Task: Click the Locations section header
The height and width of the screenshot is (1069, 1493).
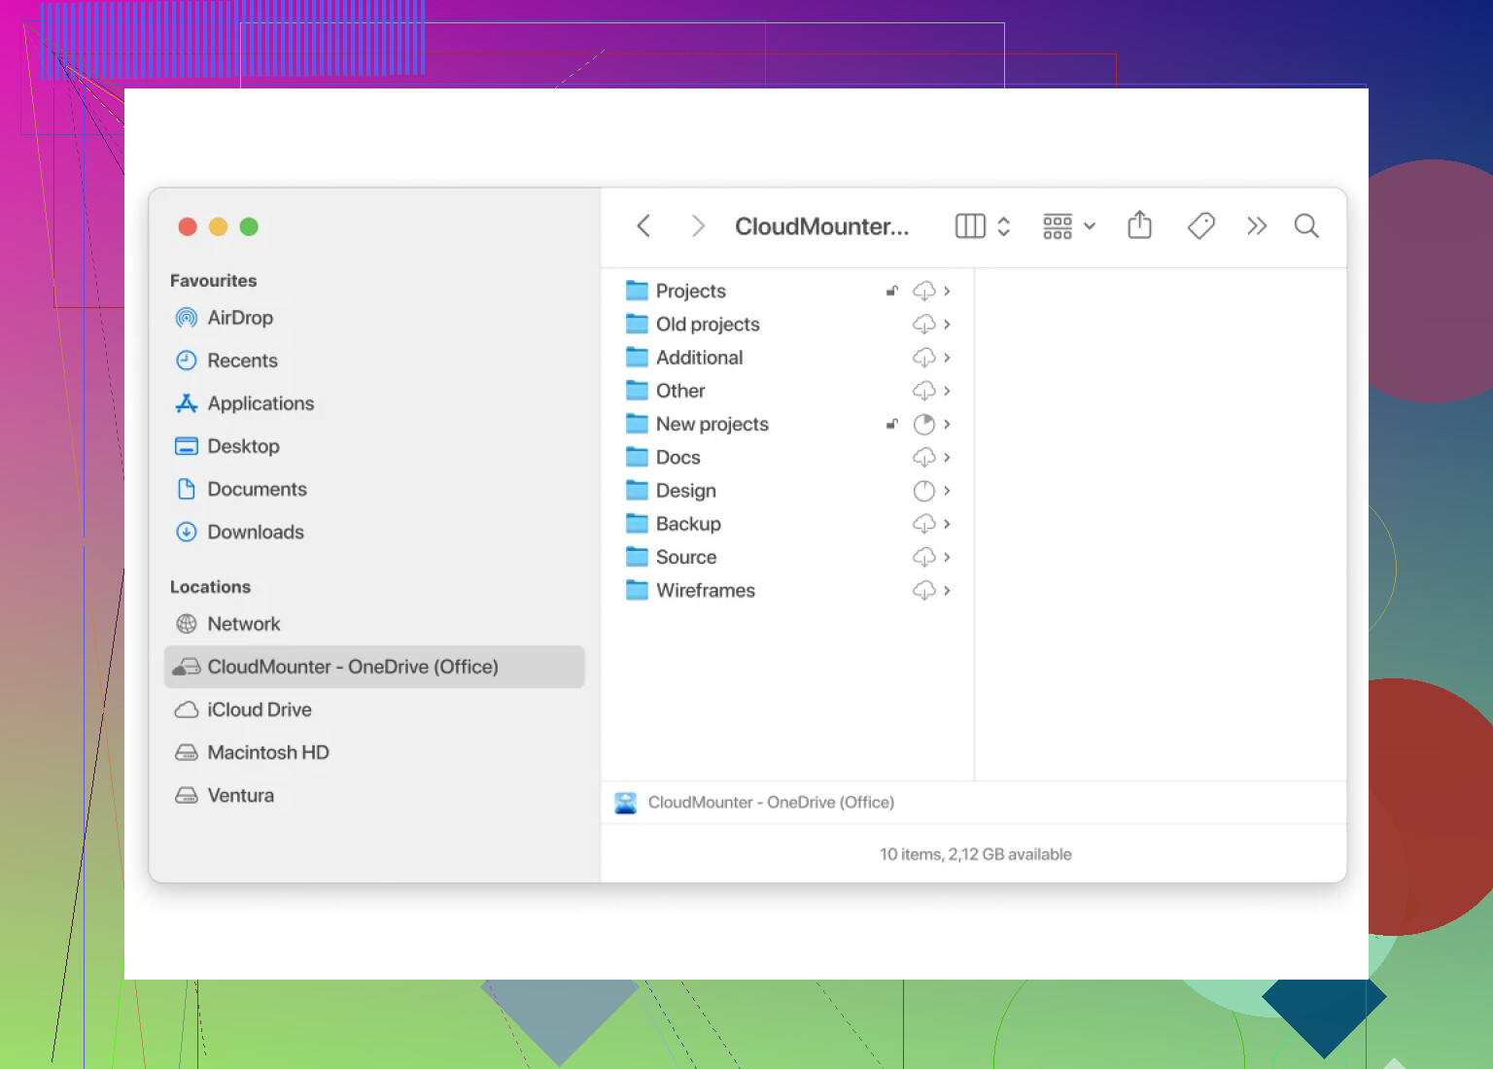Action: pos(210,587)
